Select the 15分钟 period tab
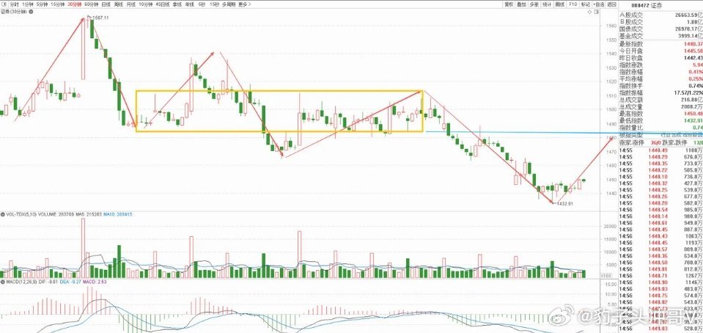The image size is (703, 333). point(58,4)
